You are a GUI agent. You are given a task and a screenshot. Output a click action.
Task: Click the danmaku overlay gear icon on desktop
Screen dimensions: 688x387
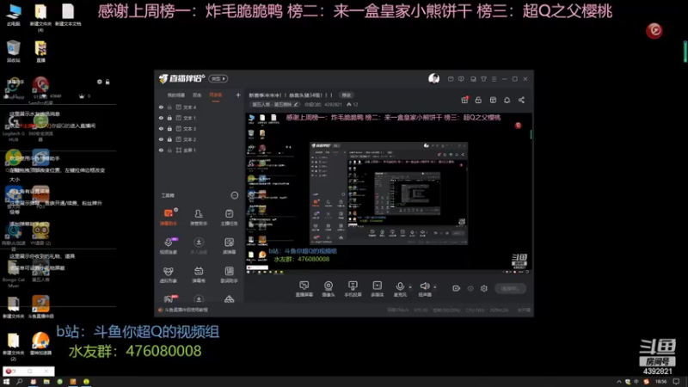click(x=100, y=82)
